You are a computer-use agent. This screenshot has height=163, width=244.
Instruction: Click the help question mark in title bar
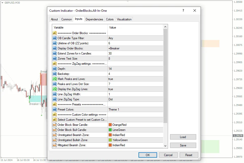(183, 11)
